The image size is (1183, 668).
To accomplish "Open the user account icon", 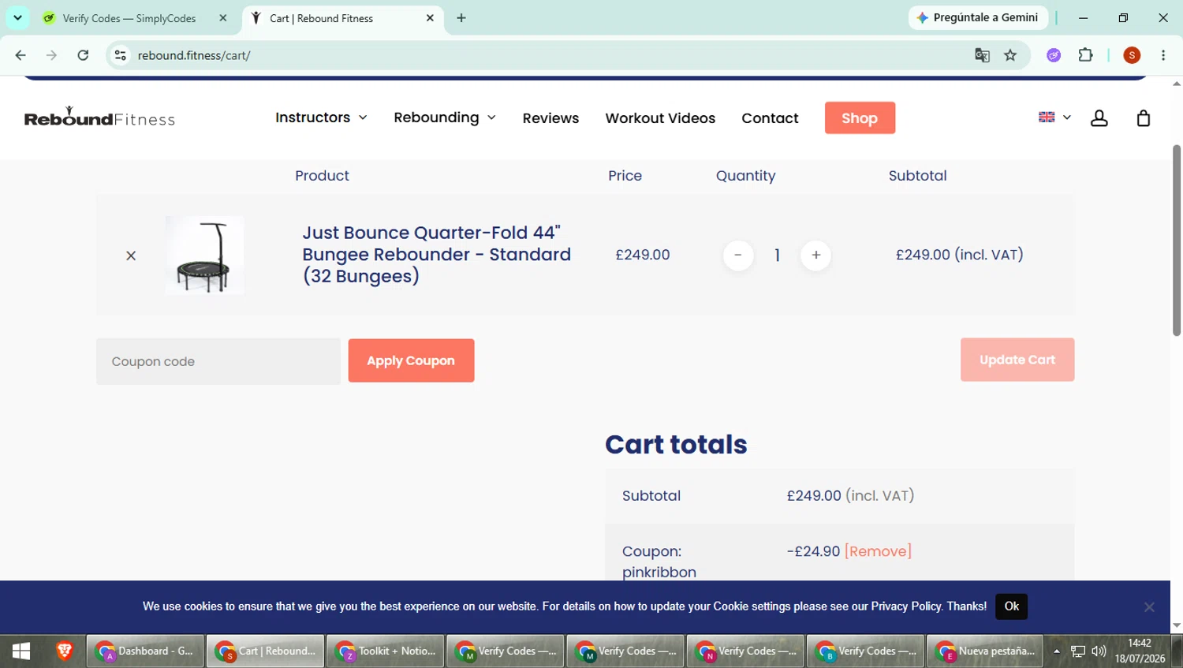I will [1099, 118].
